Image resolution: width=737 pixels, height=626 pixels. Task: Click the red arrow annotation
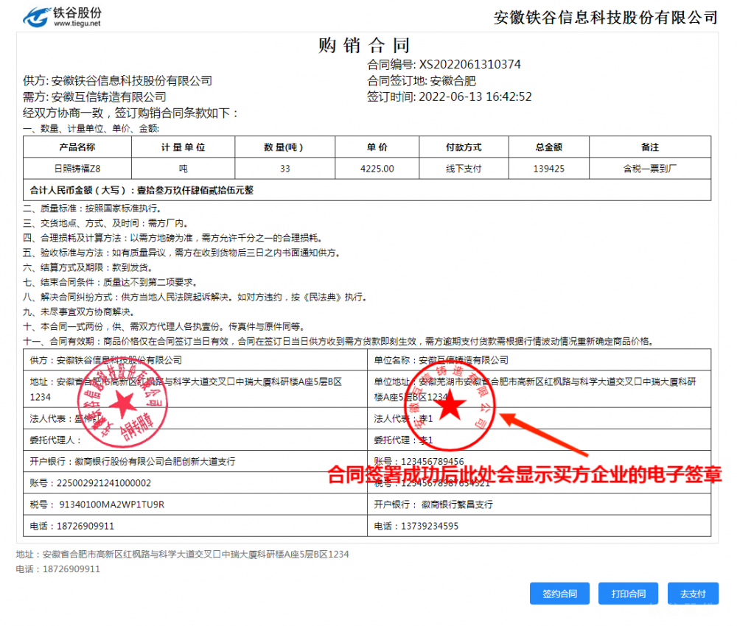coord(544,434)
